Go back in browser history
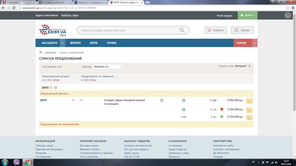The image size is (296, 166). tap(3, 8)
